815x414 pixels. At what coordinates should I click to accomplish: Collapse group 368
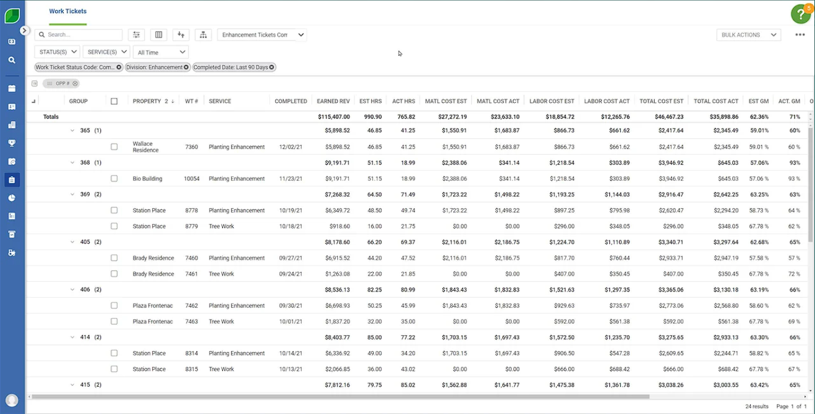(x=72, y=163)
